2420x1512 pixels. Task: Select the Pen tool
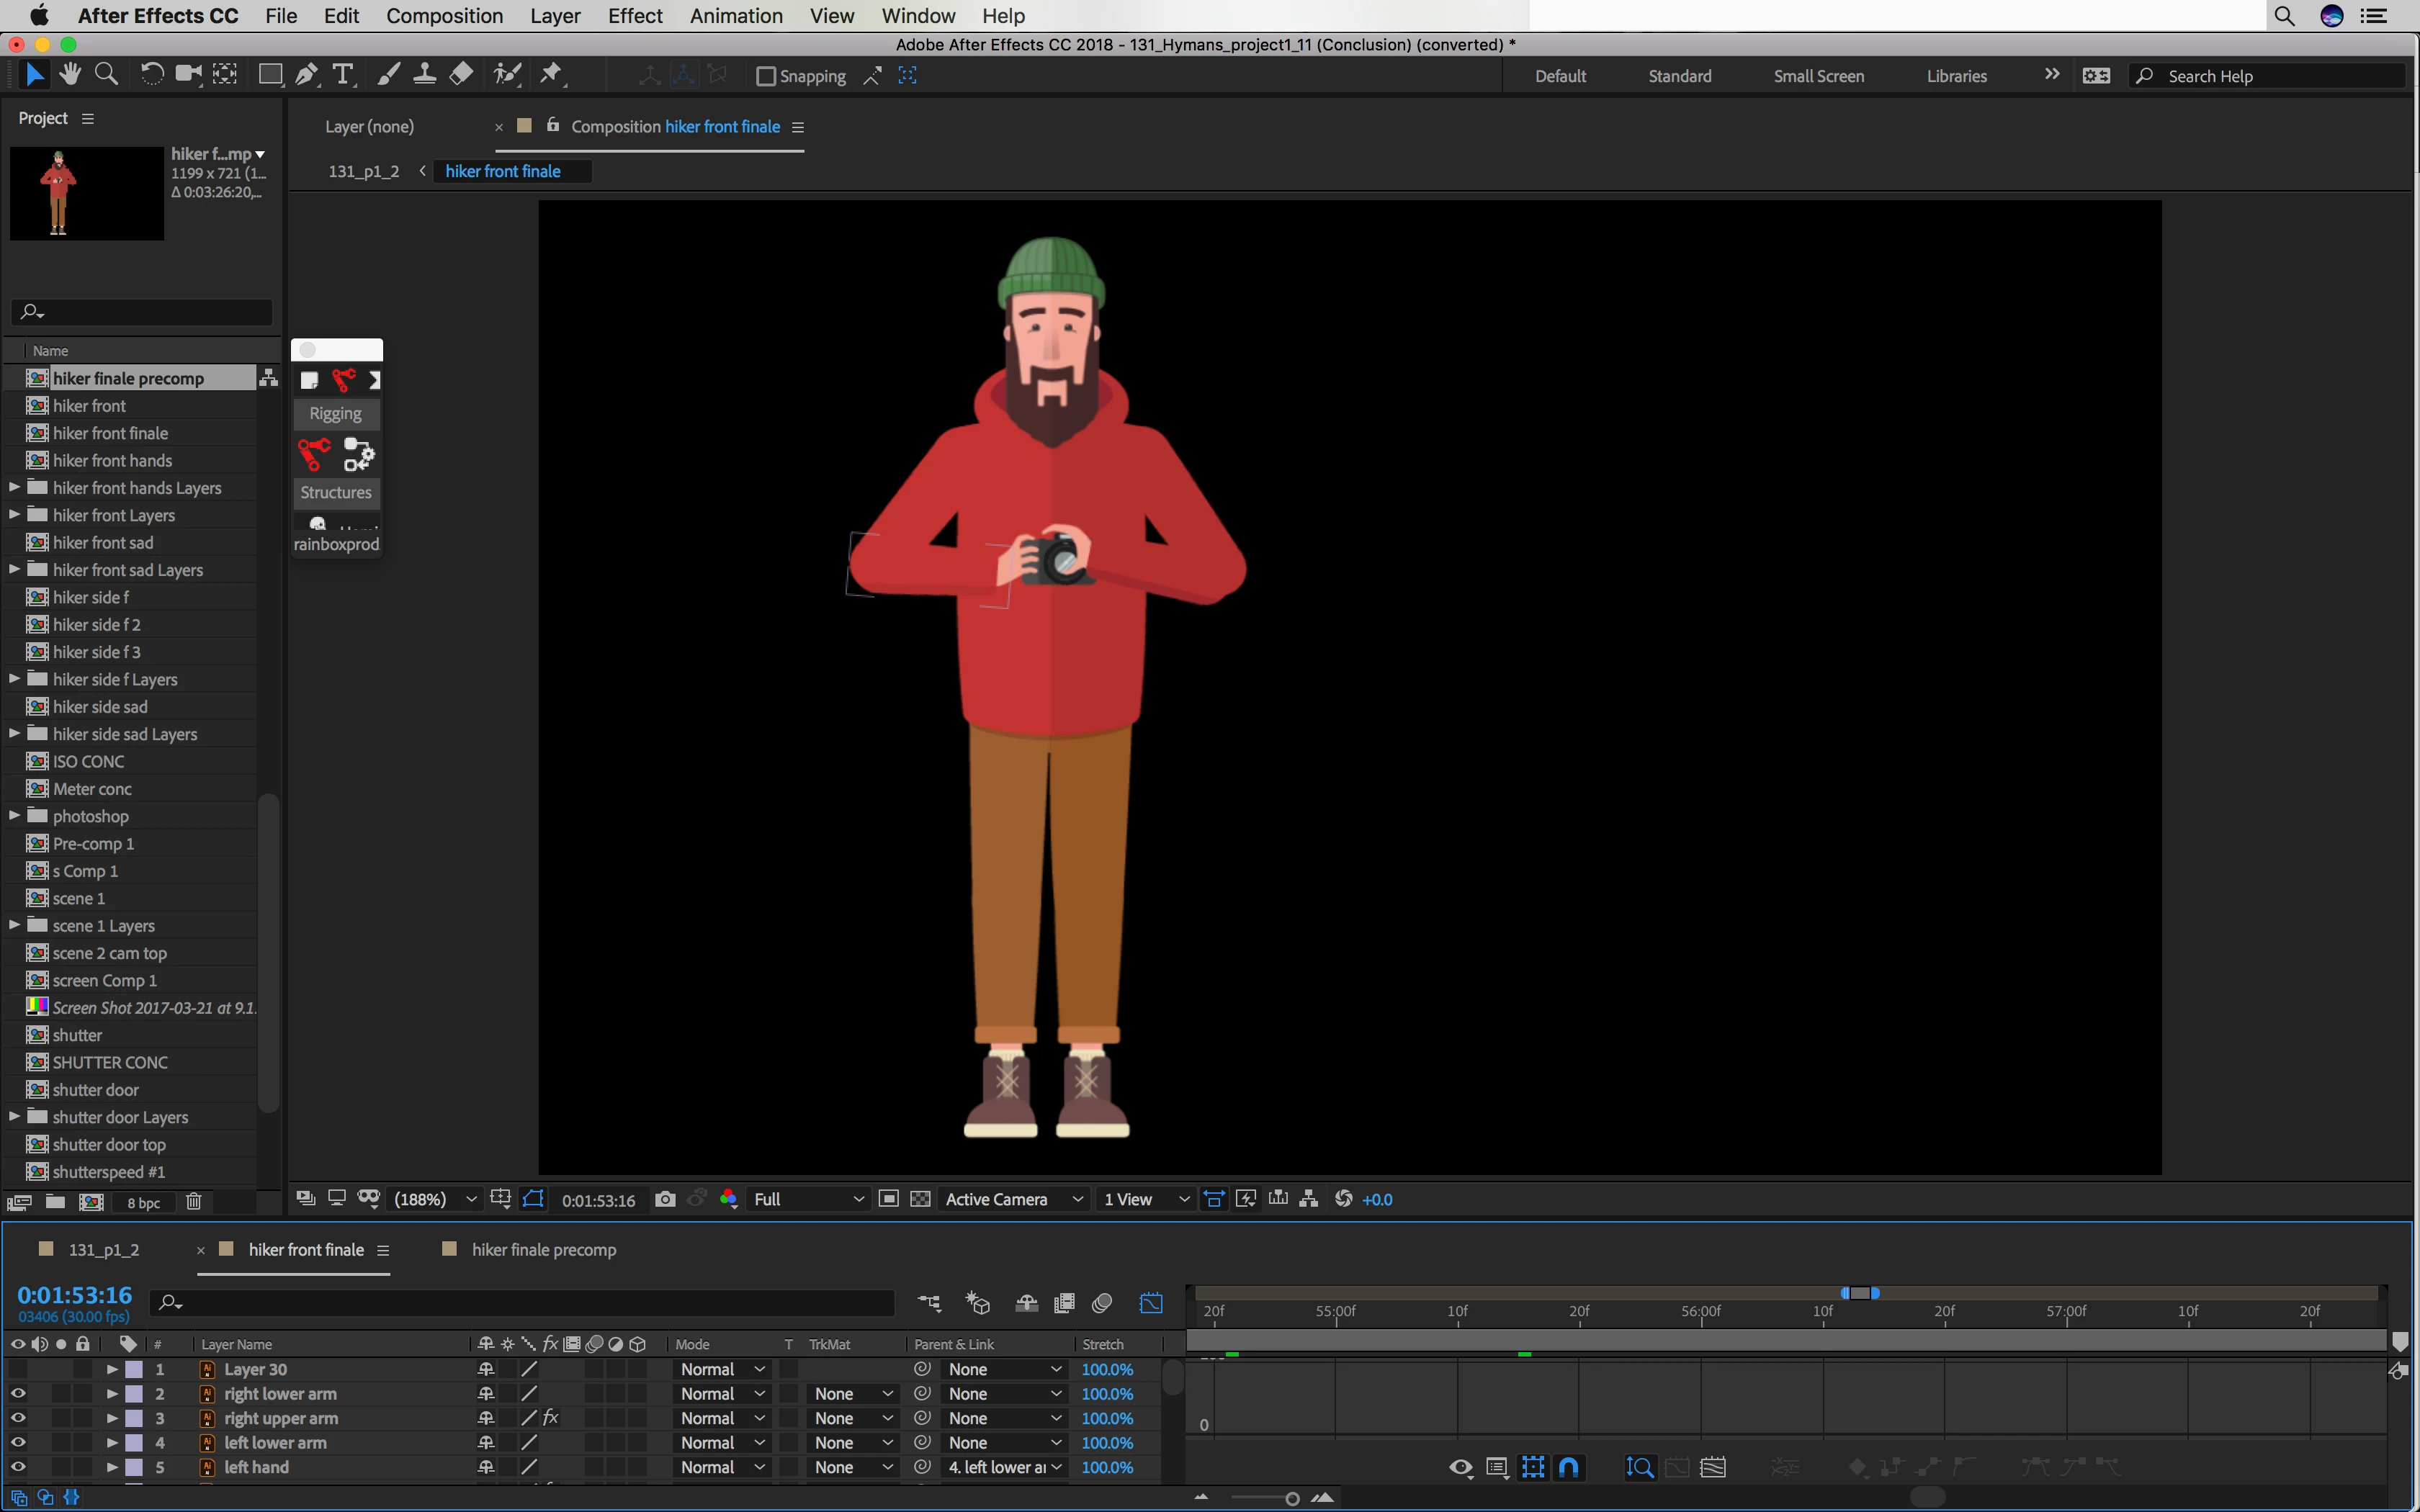tap(307, 75)
